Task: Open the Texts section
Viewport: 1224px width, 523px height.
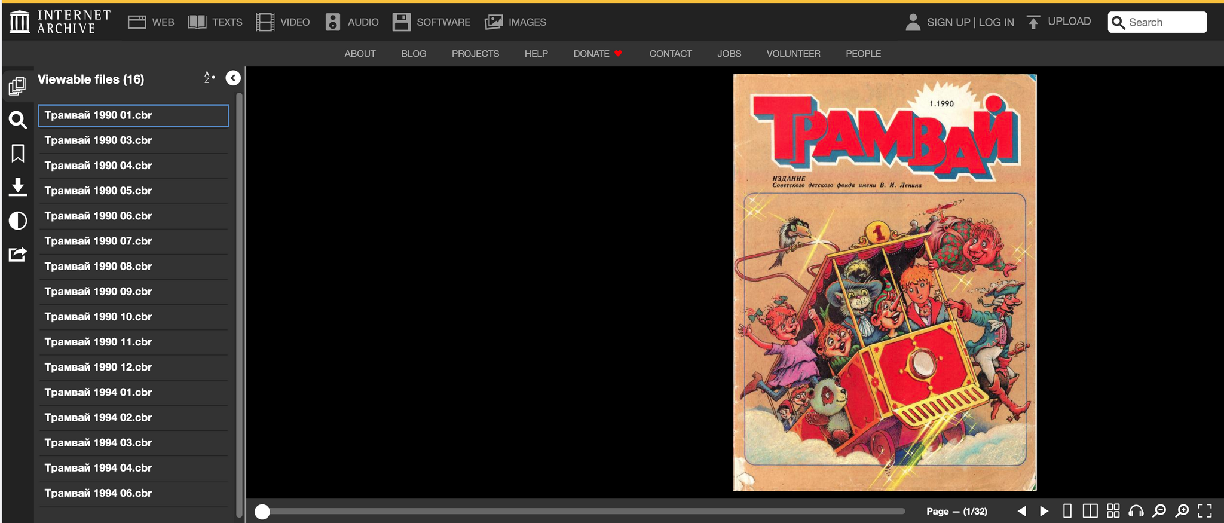Action: 215,22
